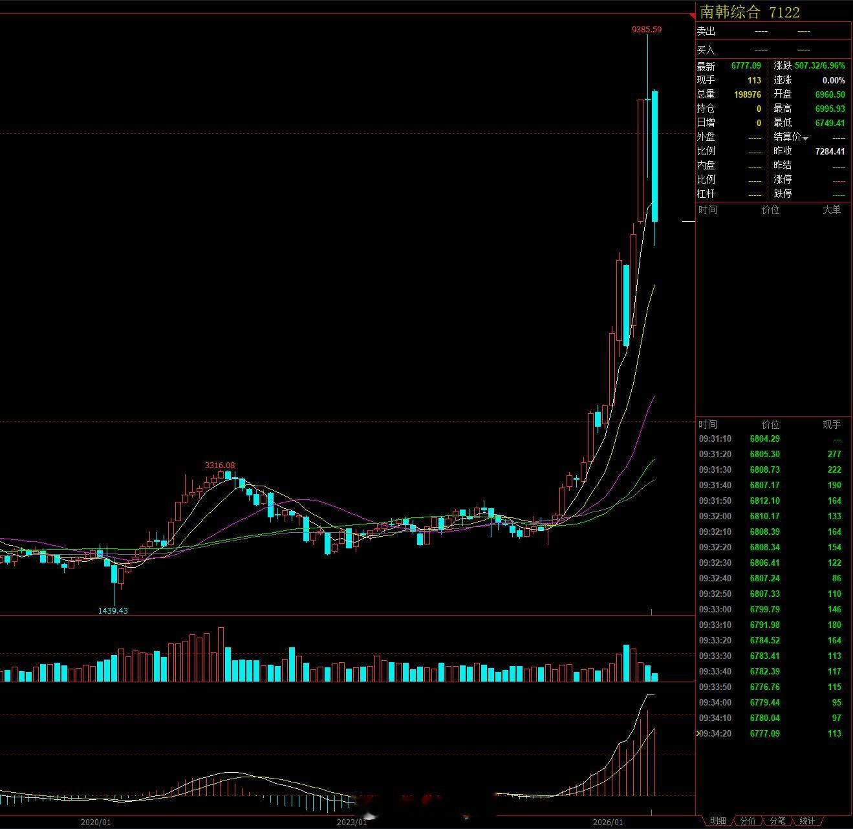Select the 卖出 row label
The height and width of the screenshot is (829, 853).
(706, 31)
